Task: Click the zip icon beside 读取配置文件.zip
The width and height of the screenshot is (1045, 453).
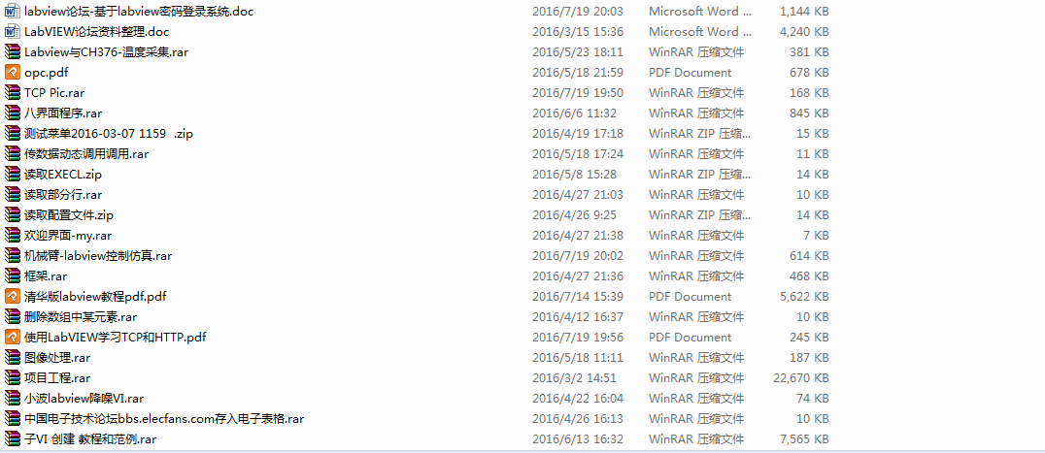Action: pyautogui.click(x=13, y=214)
